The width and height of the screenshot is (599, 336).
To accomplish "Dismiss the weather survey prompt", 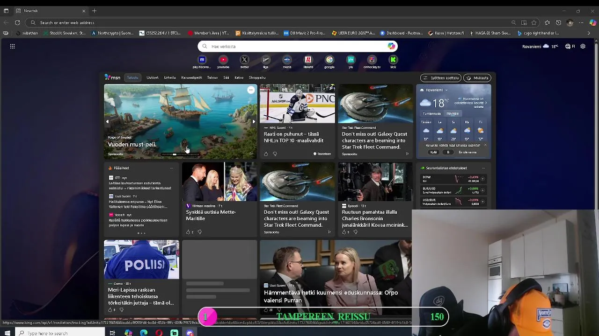I will pos(485,145).
